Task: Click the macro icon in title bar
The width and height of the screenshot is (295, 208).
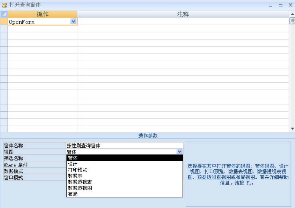Action: point(4,5)
